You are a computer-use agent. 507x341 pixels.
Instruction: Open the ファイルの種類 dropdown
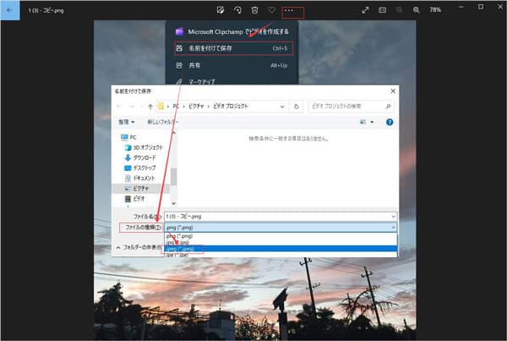tap(279, 228)
